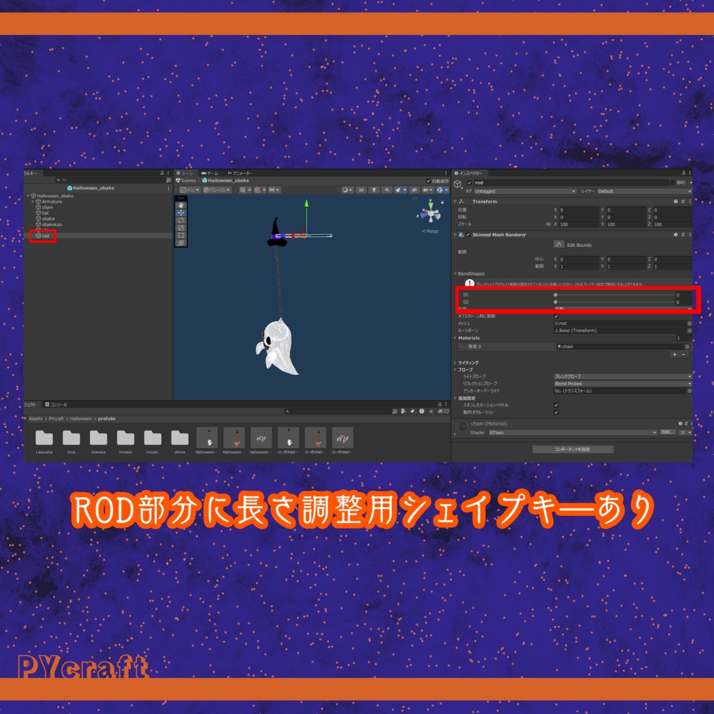Collapse the BlendShapes section
The height and width of the screenshot is (714, 714).
pos(455,273)
